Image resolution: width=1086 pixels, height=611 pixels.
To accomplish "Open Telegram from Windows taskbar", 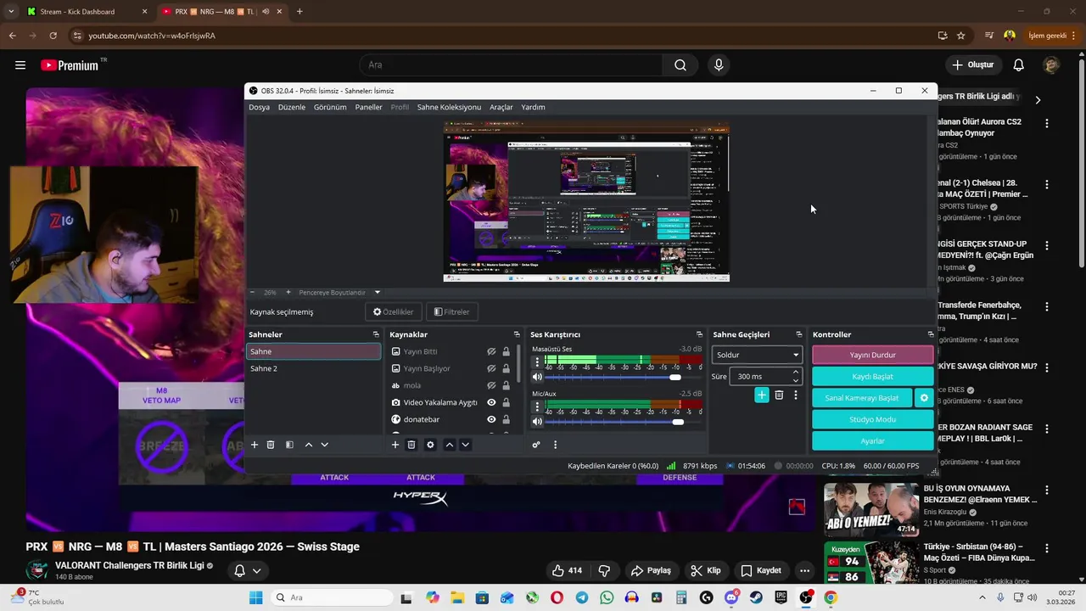I will click(581, 597).
